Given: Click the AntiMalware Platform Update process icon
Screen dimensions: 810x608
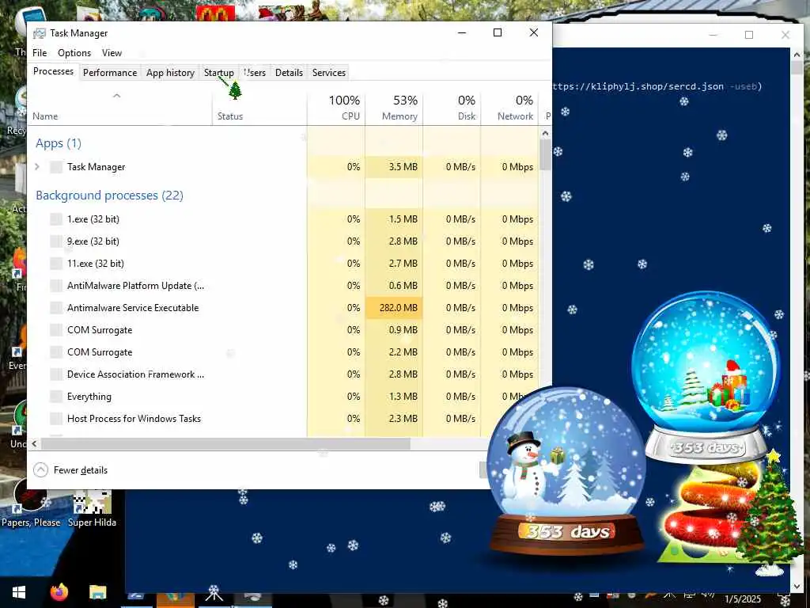Looking at the screenshot, I should click(56, 286).
